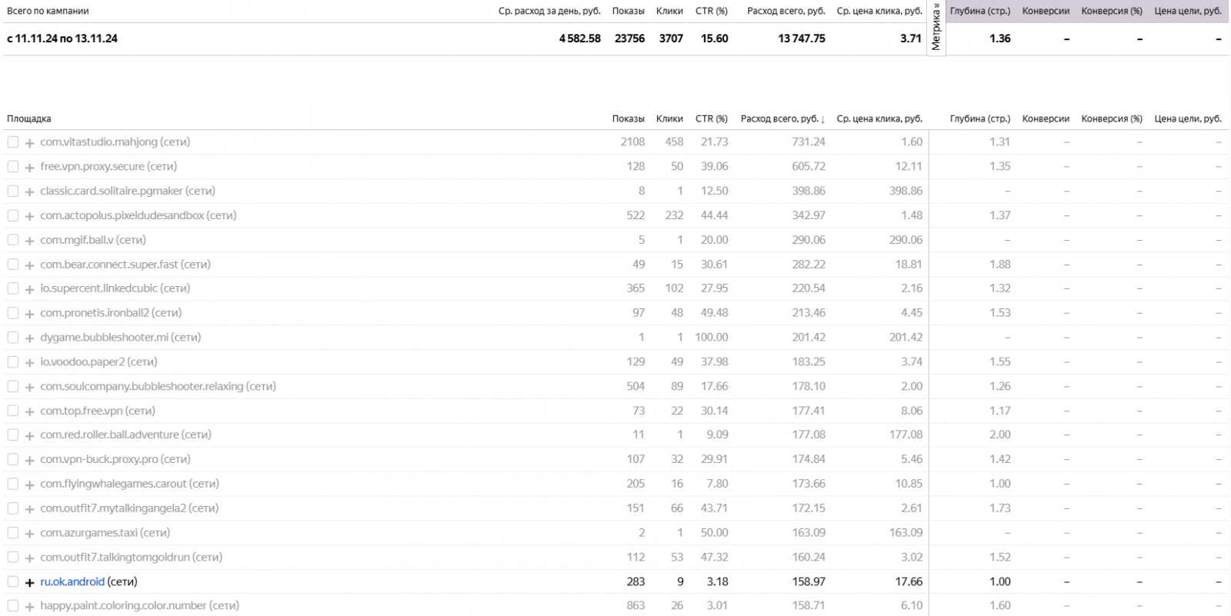
Task: Open the free.vpn.proxy.secure site name
Action: pyautogui.click(x=92, y=166)
